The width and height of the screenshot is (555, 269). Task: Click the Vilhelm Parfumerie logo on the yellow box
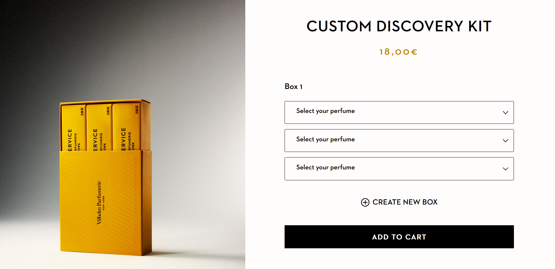(99, 202)
